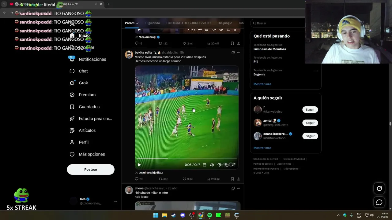The height and width of the screenshot is (220, 392).
Task: Switch to The jungle tab
Action: coord(224,23)
